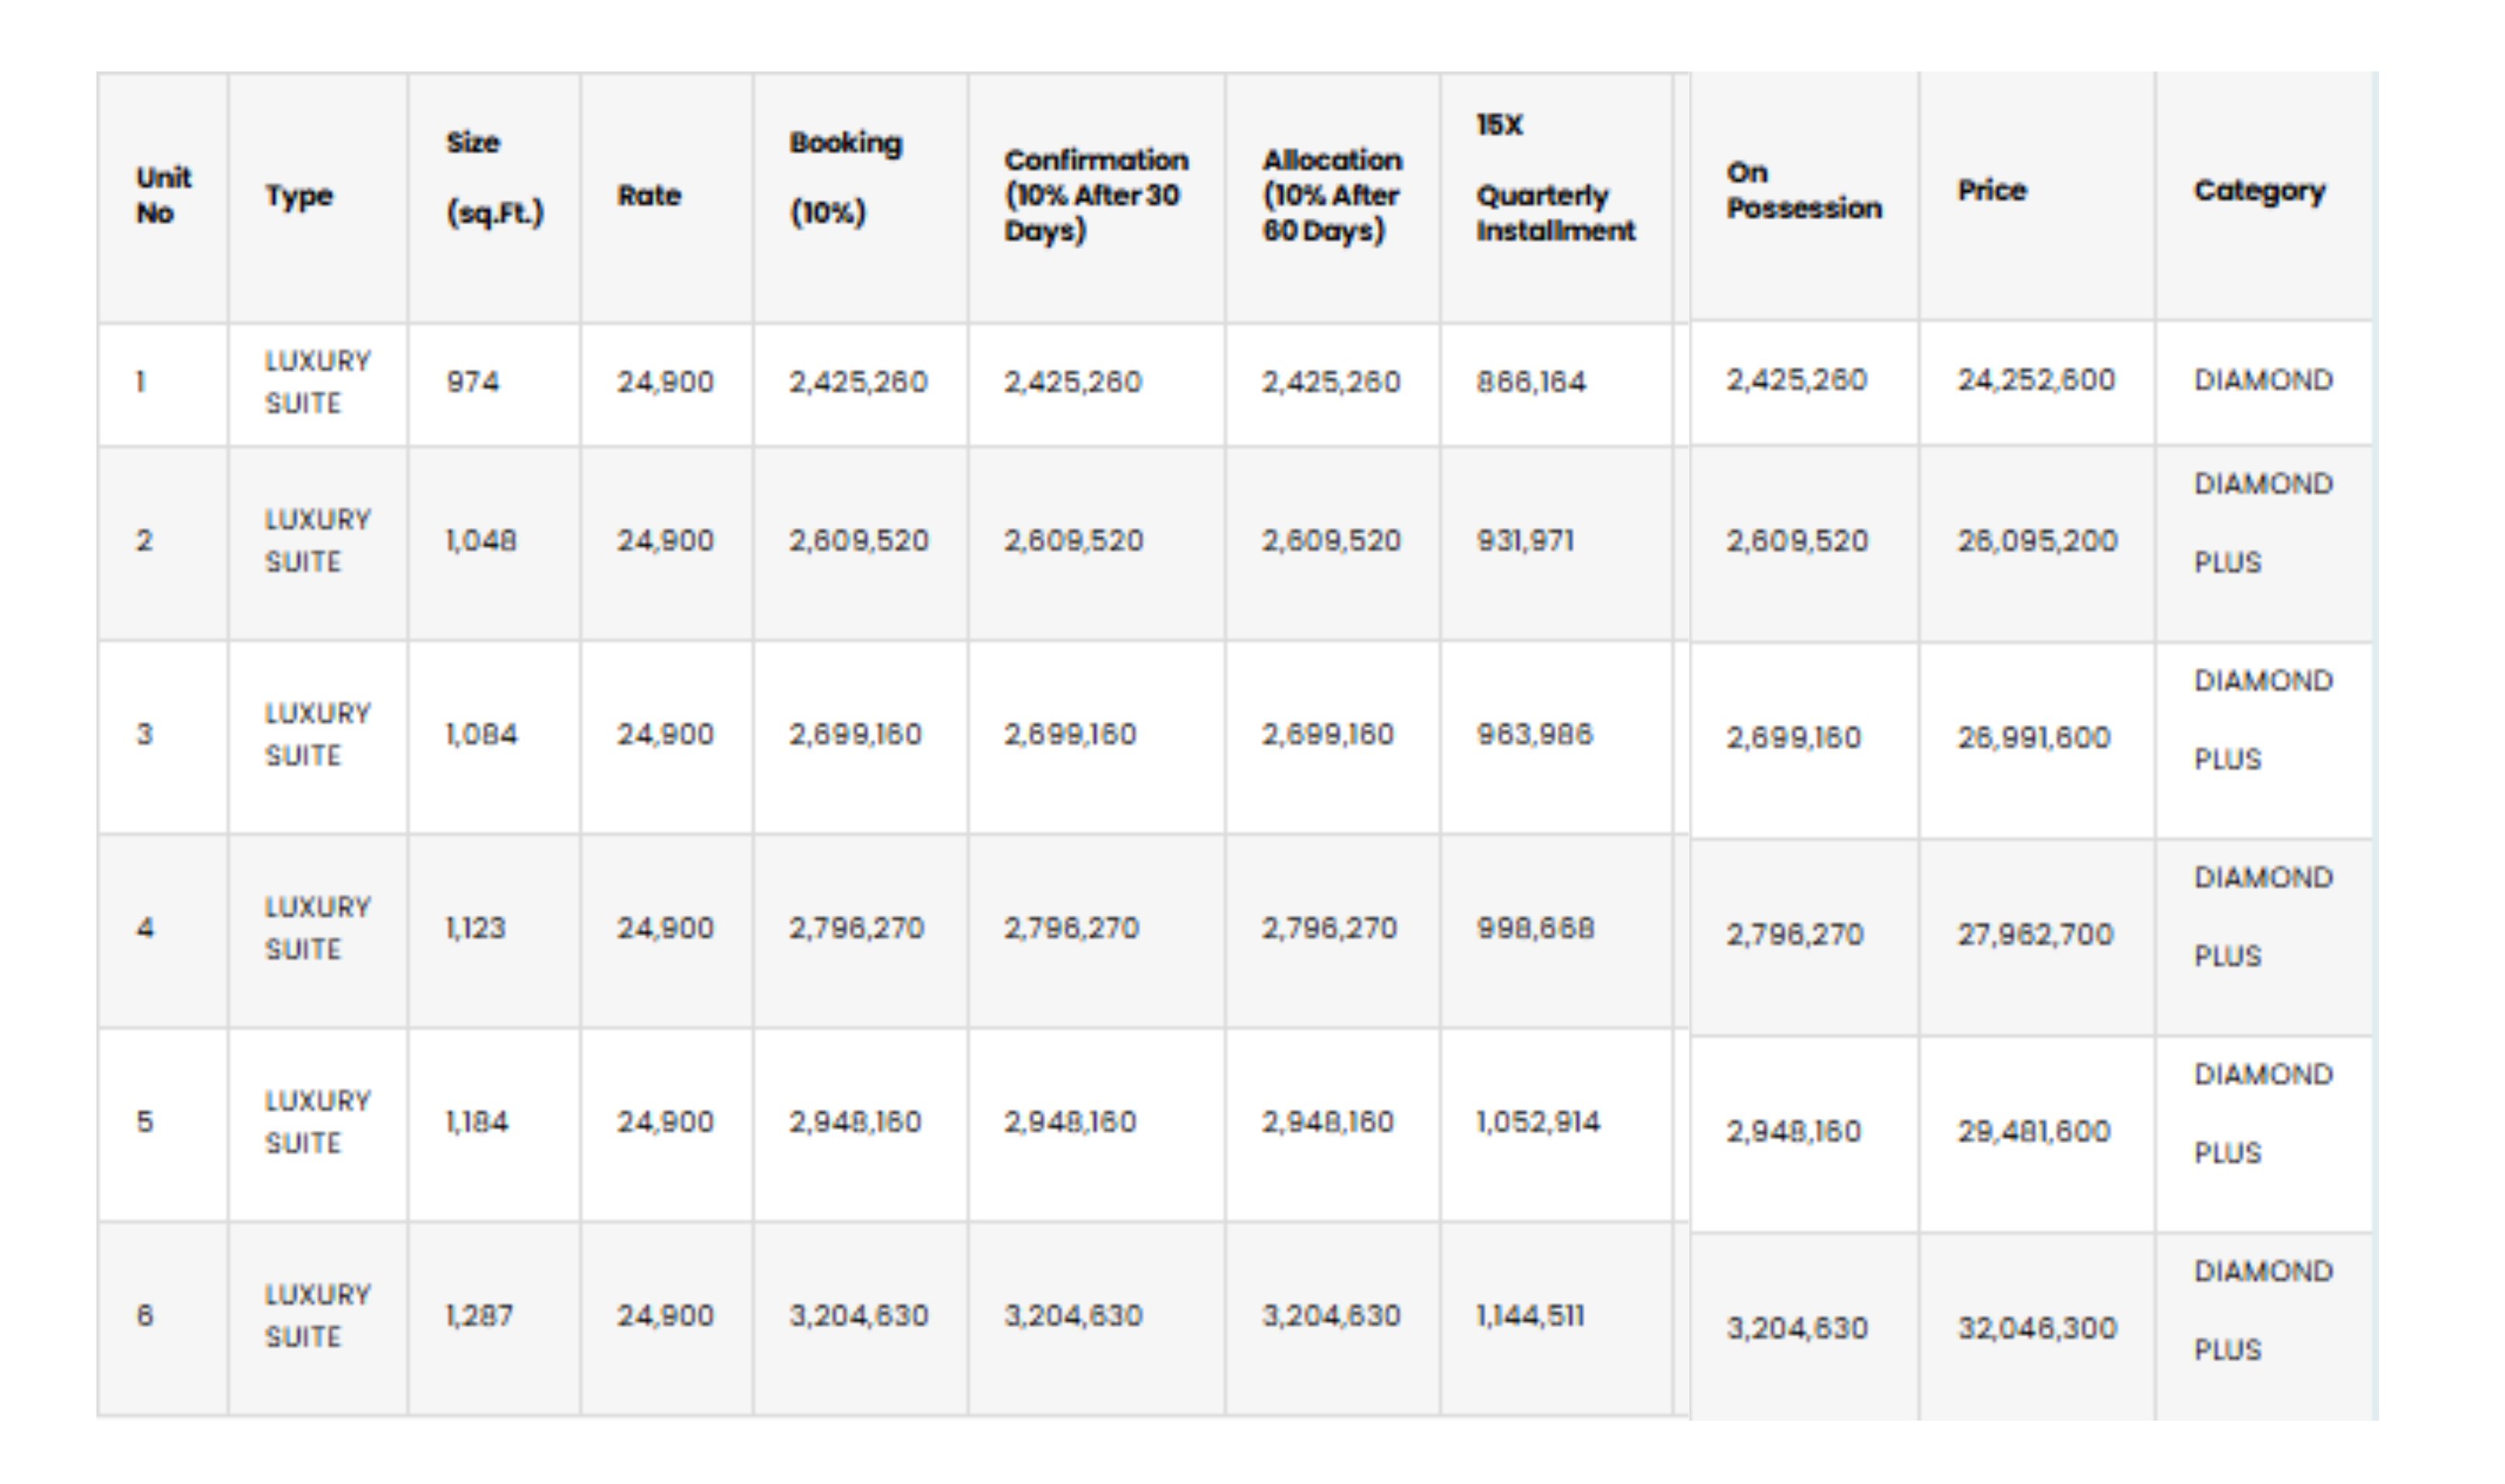Click the Confirmation (10% After 30 Days) header
This screenshot has height=1484, width=2505.
point(1096,196)
